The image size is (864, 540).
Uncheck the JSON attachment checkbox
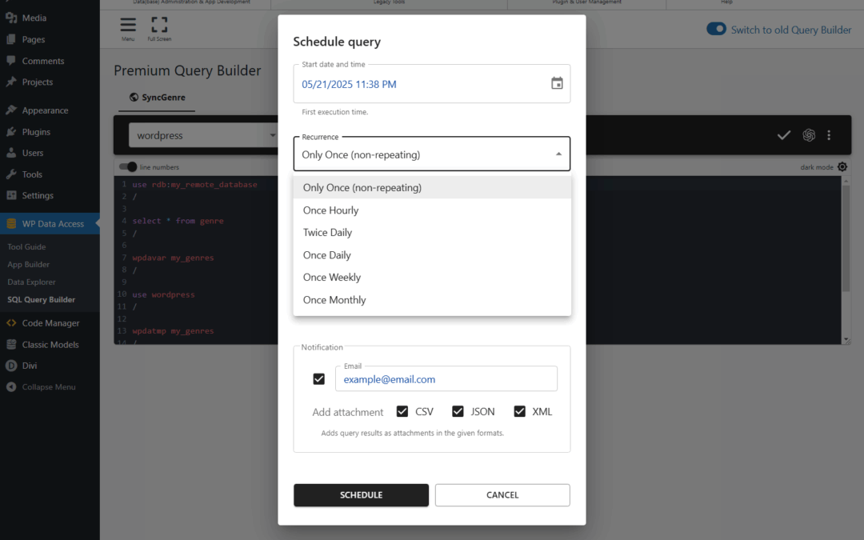[458, 412]
